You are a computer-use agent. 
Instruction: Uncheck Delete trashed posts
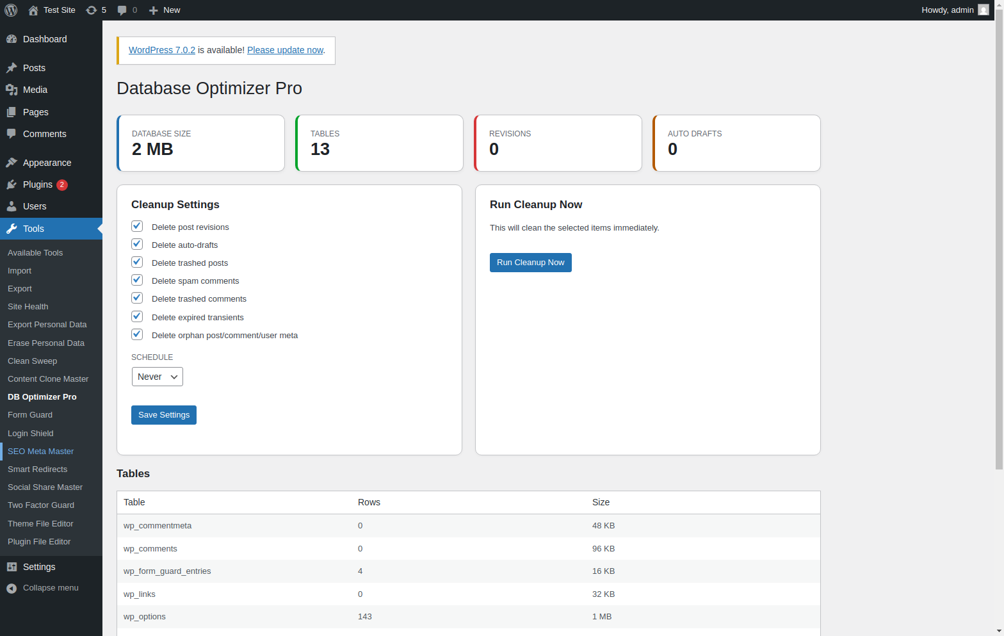[x=137, y=262]
